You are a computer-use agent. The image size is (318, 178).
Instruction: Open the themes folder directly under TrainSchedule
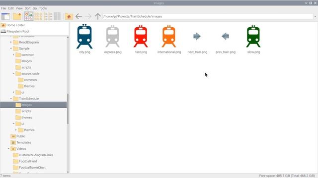point(24,117)
